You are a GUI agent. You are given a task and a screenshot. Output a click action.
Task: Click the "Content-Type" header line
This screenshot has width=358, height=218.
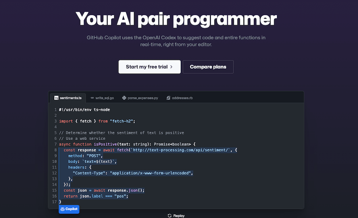point(133,173)
